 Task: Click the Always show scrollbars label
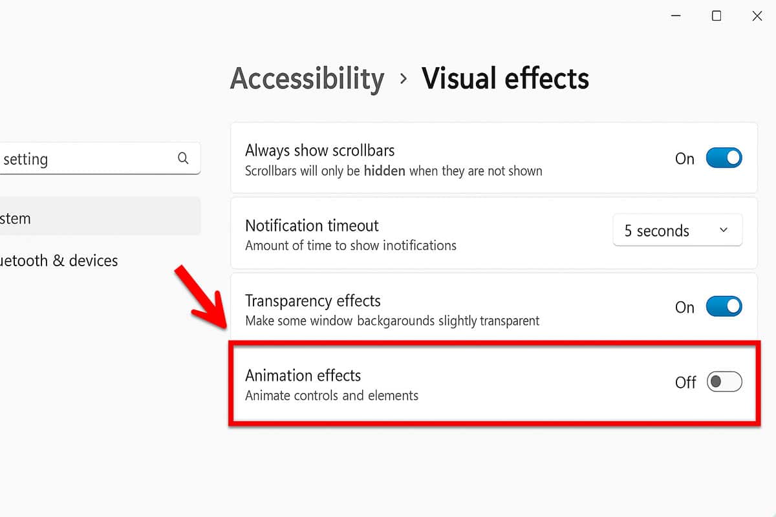pos(319,151)
